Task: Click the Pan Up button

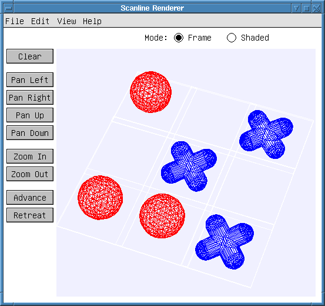Action: coord(30,115)
